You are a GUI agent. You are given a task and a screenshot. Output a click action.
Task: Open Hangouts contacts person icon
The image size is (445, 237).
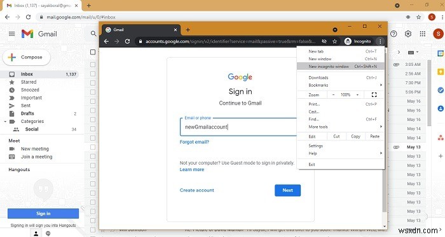(36, 233)
